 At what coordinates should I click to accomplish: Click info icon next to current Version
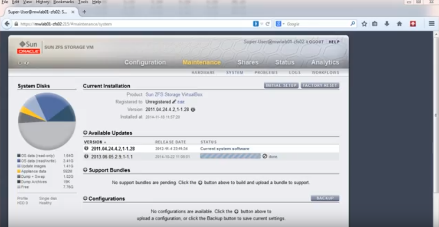click(193, 110)
